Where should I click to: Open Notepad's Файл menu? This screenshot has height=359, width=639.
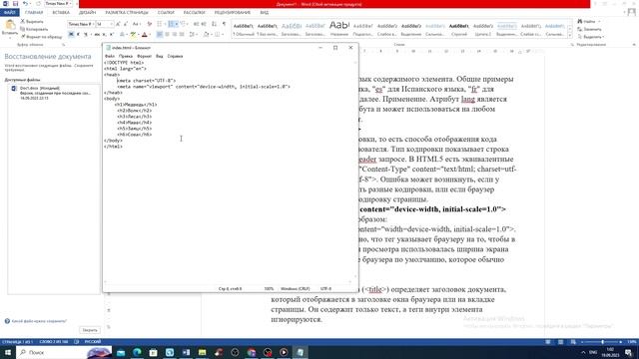(110, 56)
